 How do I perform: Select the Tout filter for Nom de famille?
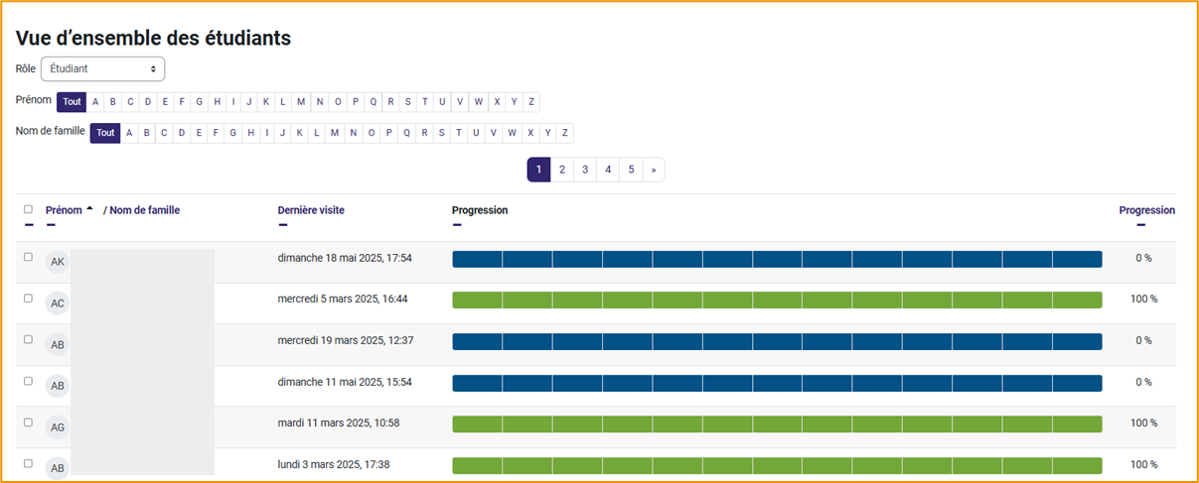pyautogui.click(x=105, y=133)
